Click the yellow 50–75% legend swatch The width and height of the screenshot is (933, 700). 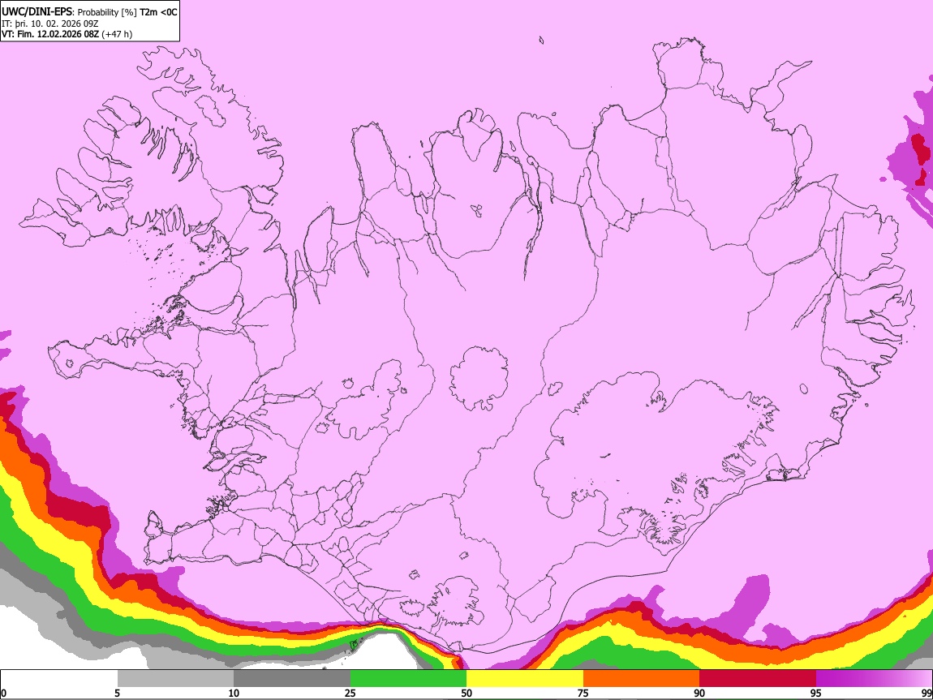(525, 679)
